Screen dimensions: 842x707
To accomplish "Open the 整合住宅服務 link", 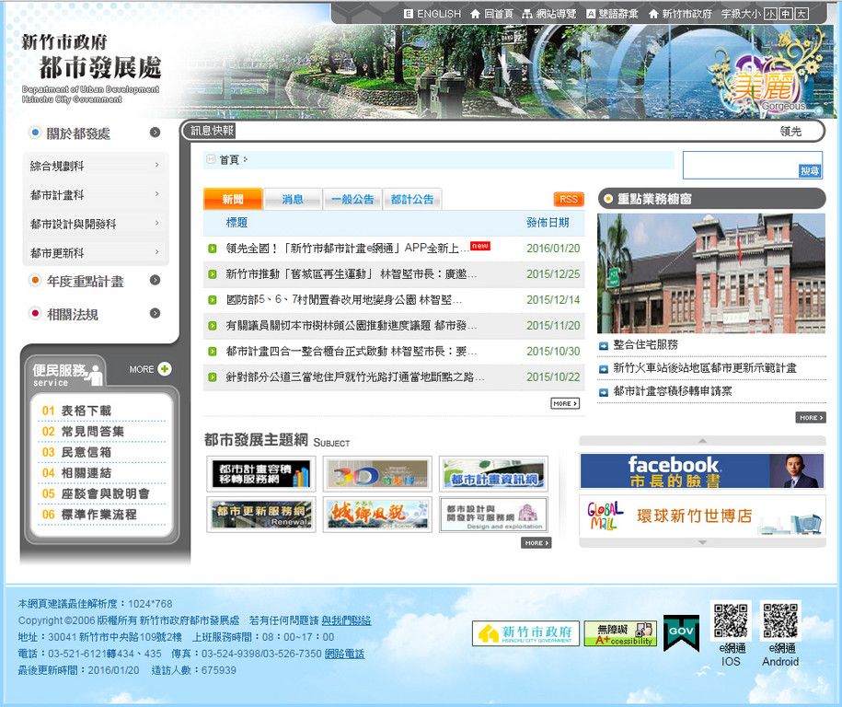I will (645, 344).
